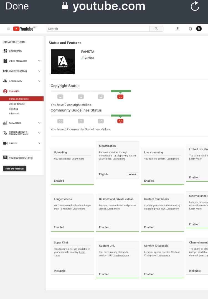208x299 pixels.
Task: Expand the Live Streaming chevron
Action: pos(39,71)
